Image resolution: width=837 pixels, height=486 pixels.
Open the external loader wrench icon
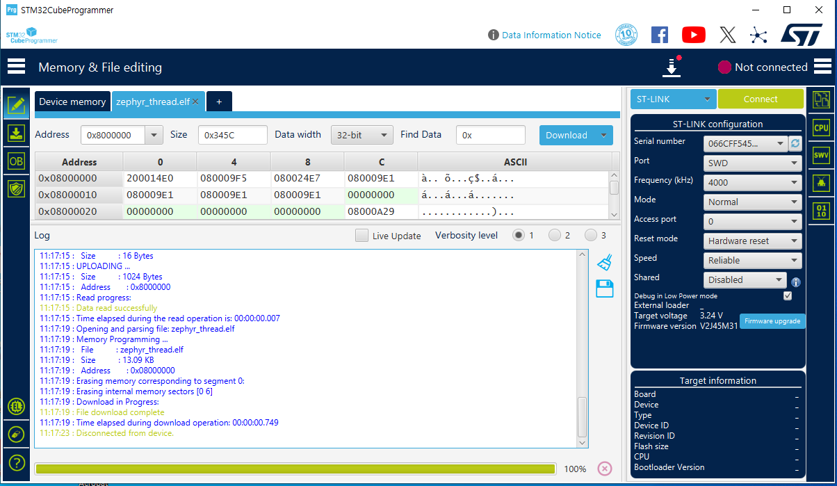17,435
